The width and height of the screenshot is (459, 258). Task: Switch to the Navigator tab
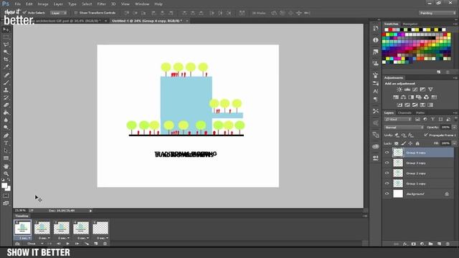(410, 24)
